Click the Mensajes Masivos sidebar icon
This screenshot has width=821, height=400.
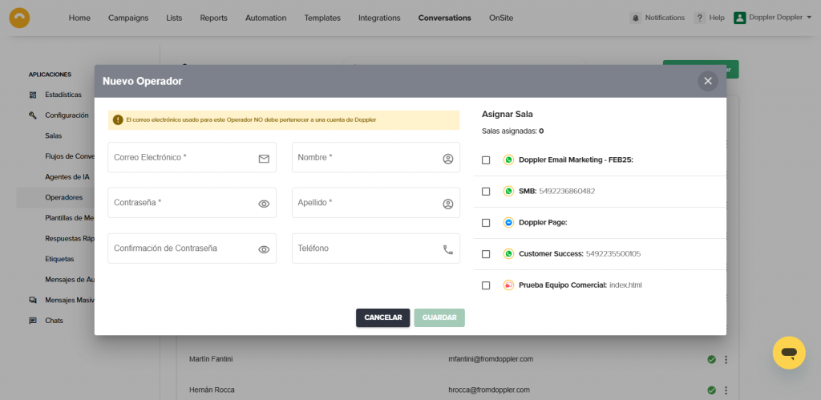[33, 300]
